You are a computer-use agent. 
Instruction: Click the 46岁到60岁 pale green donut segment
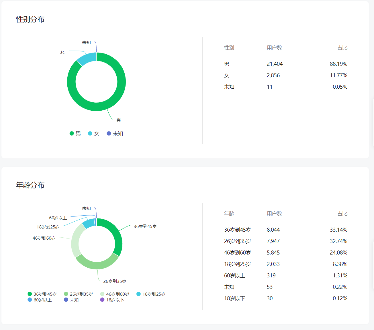coord(75,242)
